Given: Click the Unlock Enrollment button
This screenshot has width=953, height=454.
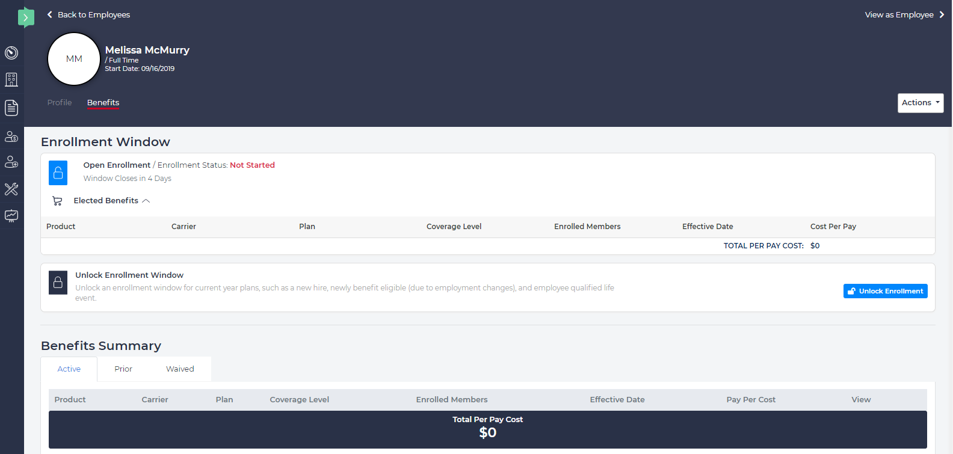Looking at the screenshot, I should tap(885, 291).
